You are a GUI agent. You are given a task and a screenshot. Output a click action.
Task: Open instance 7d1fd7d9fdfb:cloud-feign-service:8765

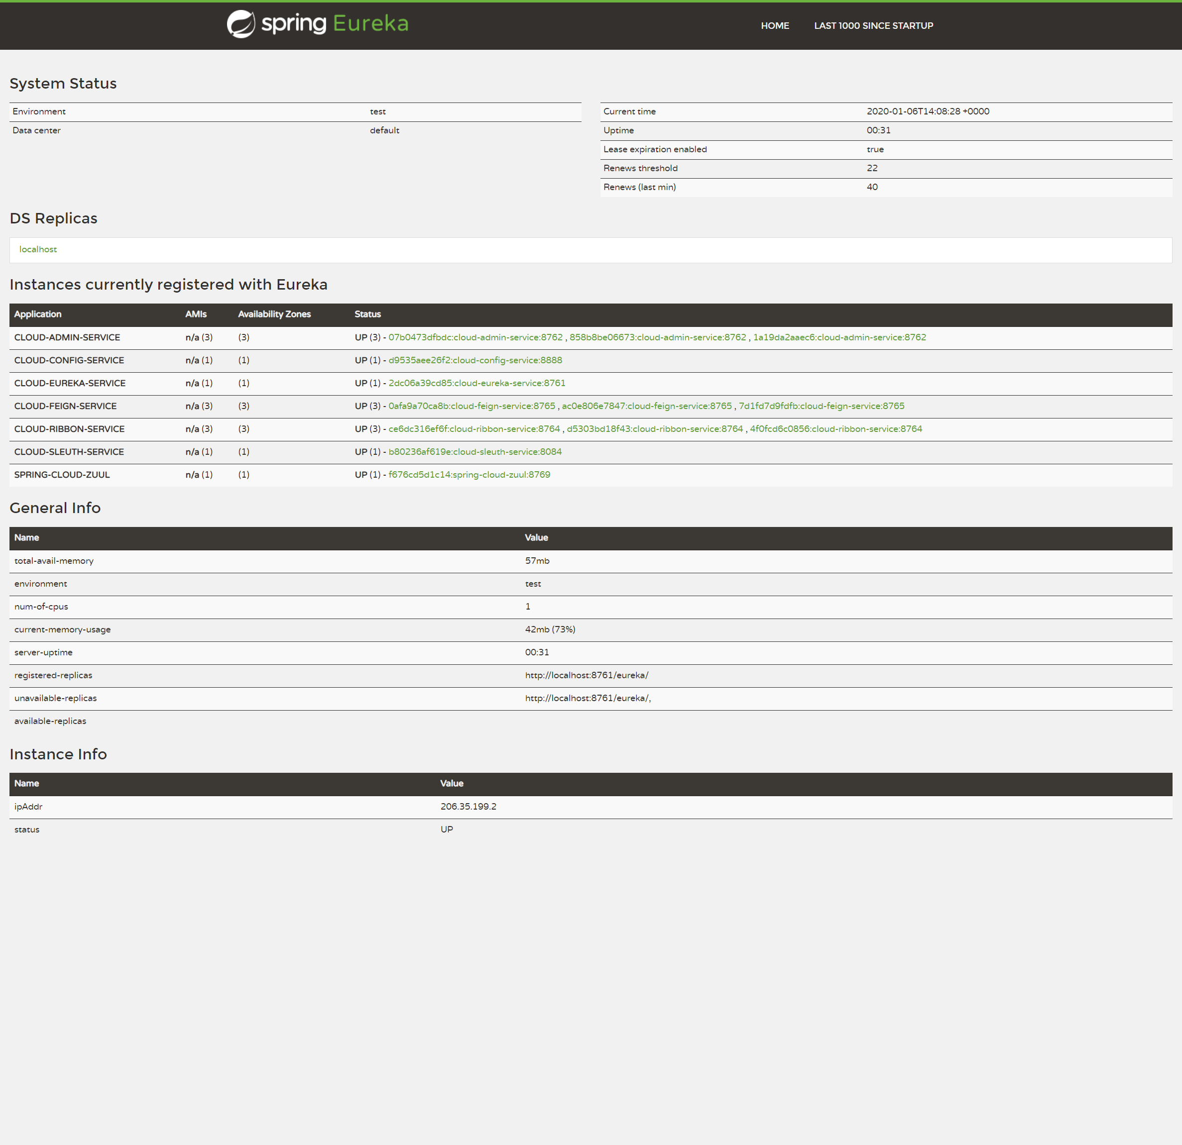click(x=822, y=406)
